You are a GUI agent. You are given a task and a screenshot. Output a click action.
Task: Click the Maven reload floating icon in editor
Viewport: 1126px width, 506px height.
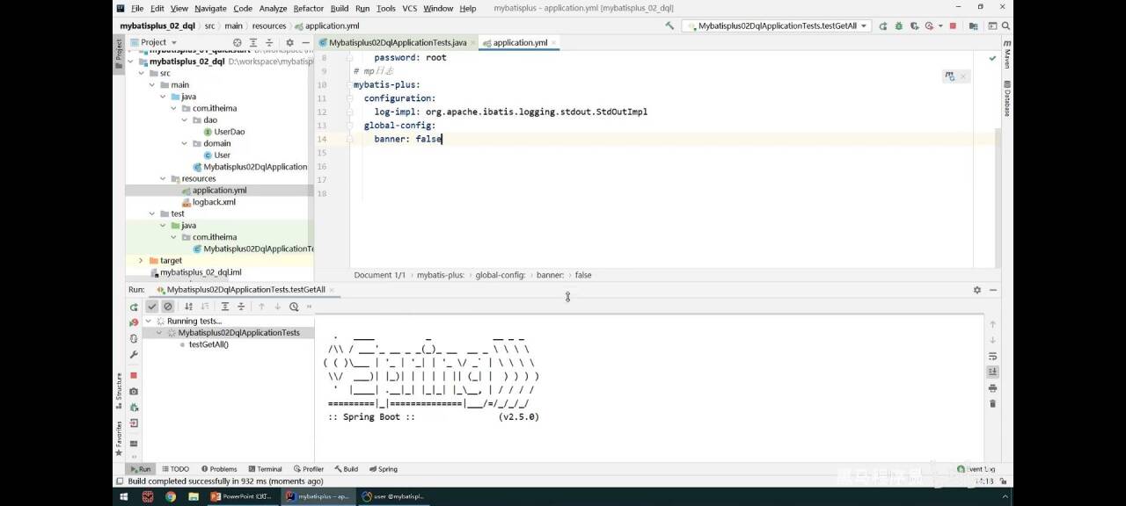(950, 76)
